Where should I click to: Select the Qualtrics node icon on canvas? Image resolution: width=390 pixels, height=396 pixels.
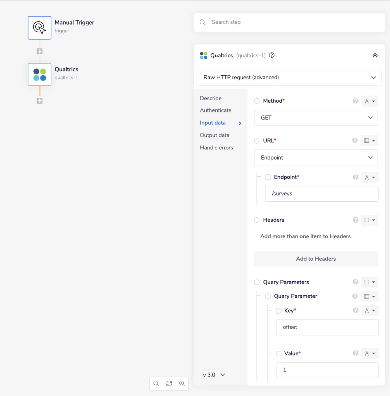tap(39, 75)
